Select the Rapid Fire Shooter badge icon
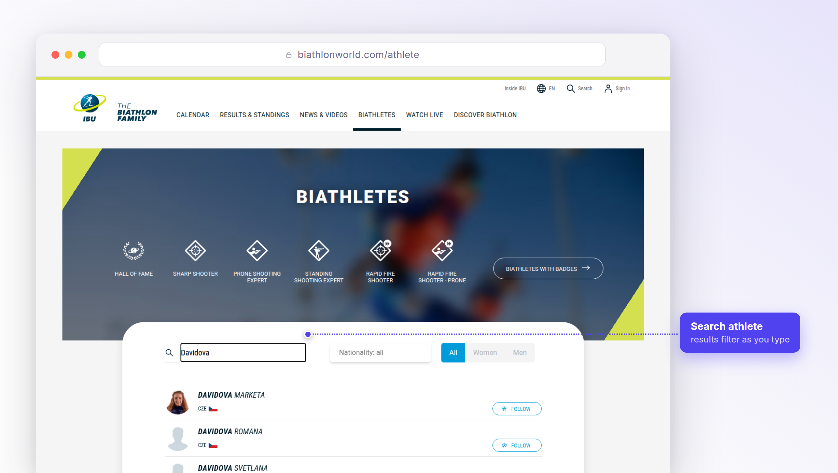 point(380,250)
